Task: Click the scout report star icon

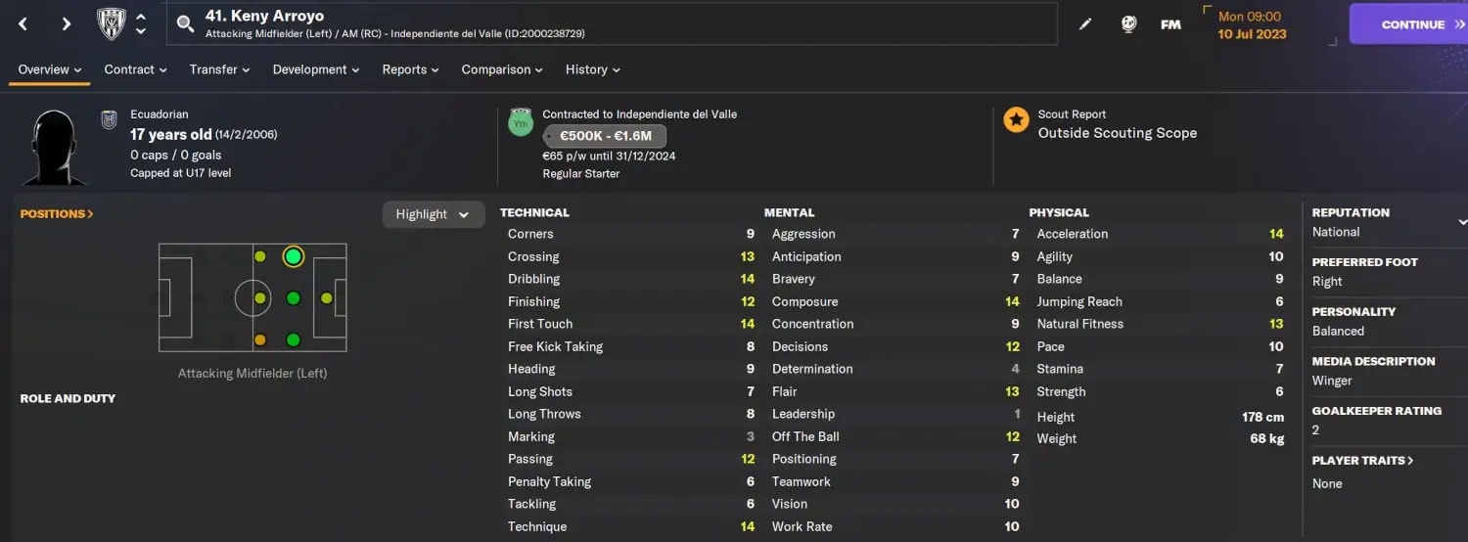Action: pyautogui.click(x=1016, y=120)
